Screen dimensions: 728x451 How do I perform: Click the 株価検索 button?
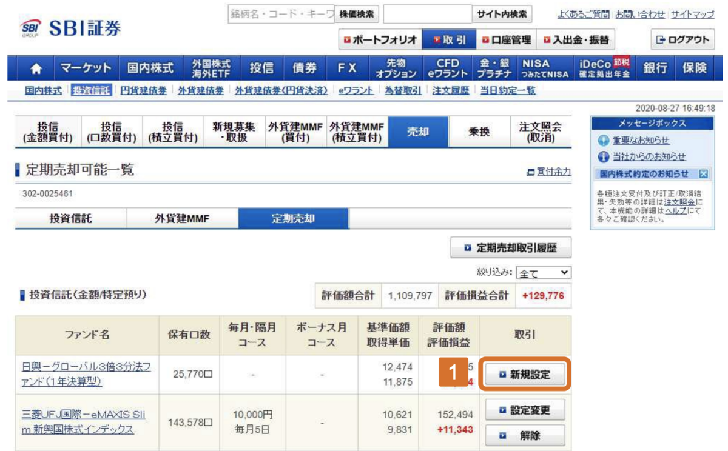pyautogui.click(x=357, y=14)
